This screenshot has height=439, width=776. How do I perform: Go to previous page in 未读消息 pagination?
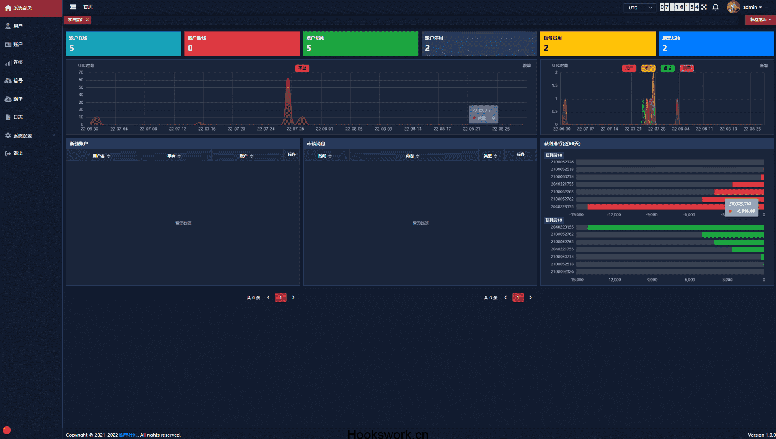click(505, 297)
